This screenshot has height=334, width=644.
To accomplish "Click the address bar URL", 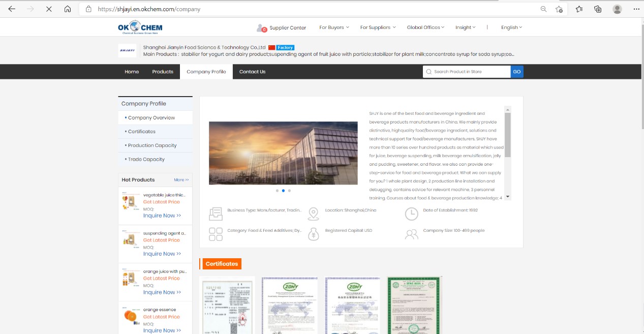I will click(x=149, y=9).
